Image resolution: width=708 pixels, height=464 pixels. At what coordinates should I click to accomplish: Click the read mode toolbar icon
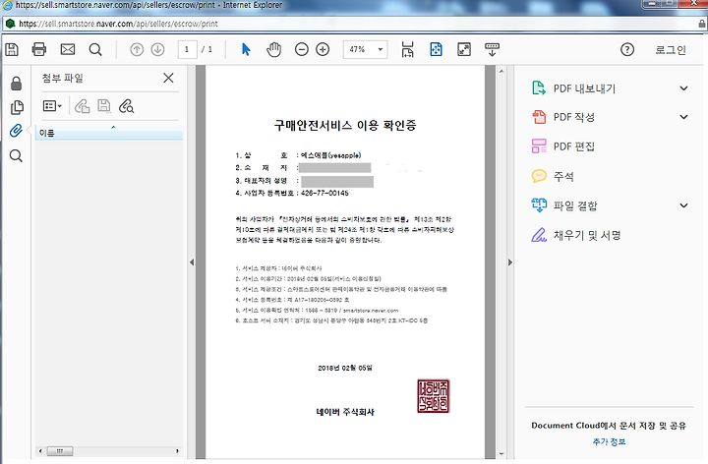[493, 50]
